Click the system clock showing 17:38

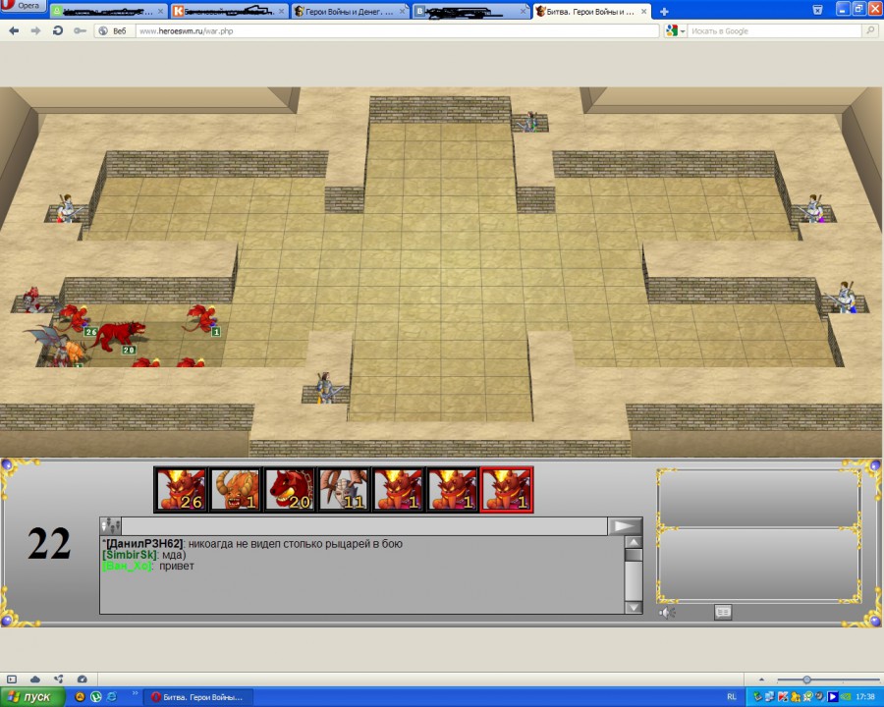864,697
